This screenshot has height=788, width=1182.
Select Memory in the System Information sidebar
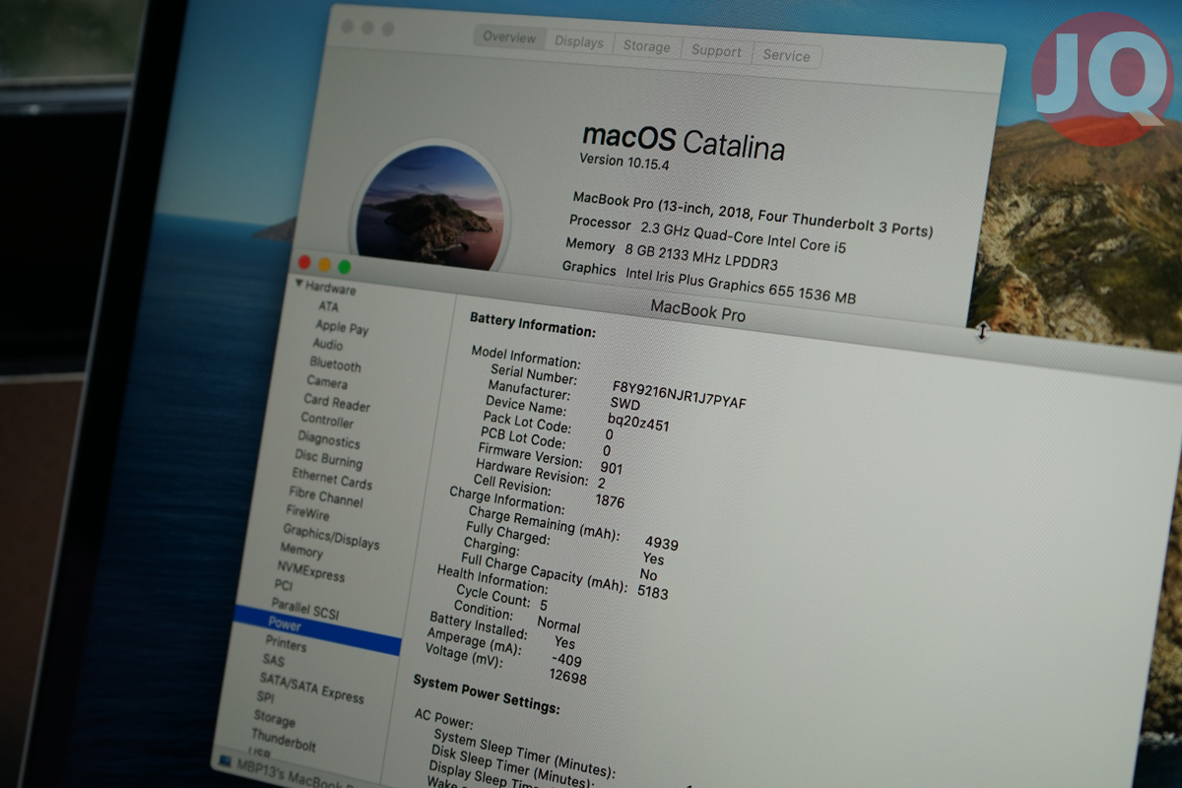point(301,551)
